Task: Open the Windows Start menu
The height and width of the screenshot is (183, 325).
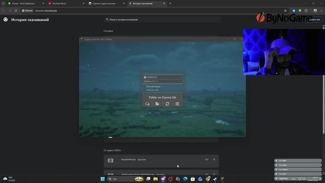Action: click(x=103, y=179)
